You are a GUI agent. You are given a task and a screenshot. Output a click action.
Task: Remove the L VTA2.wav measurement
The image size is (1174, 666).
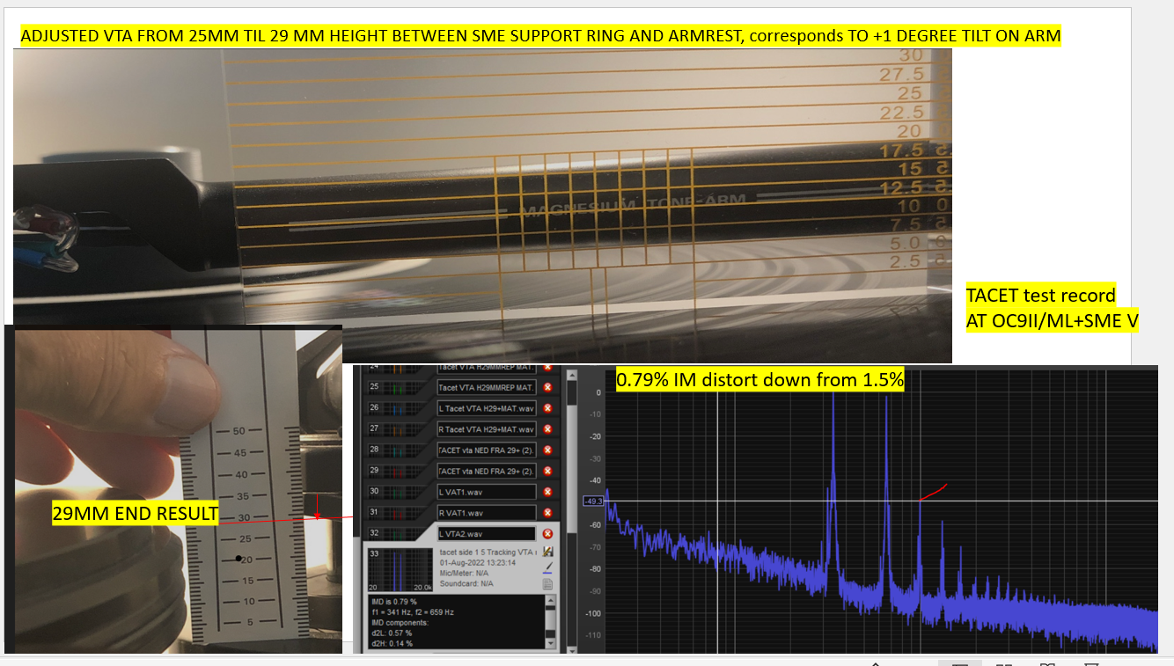(547, 533)
